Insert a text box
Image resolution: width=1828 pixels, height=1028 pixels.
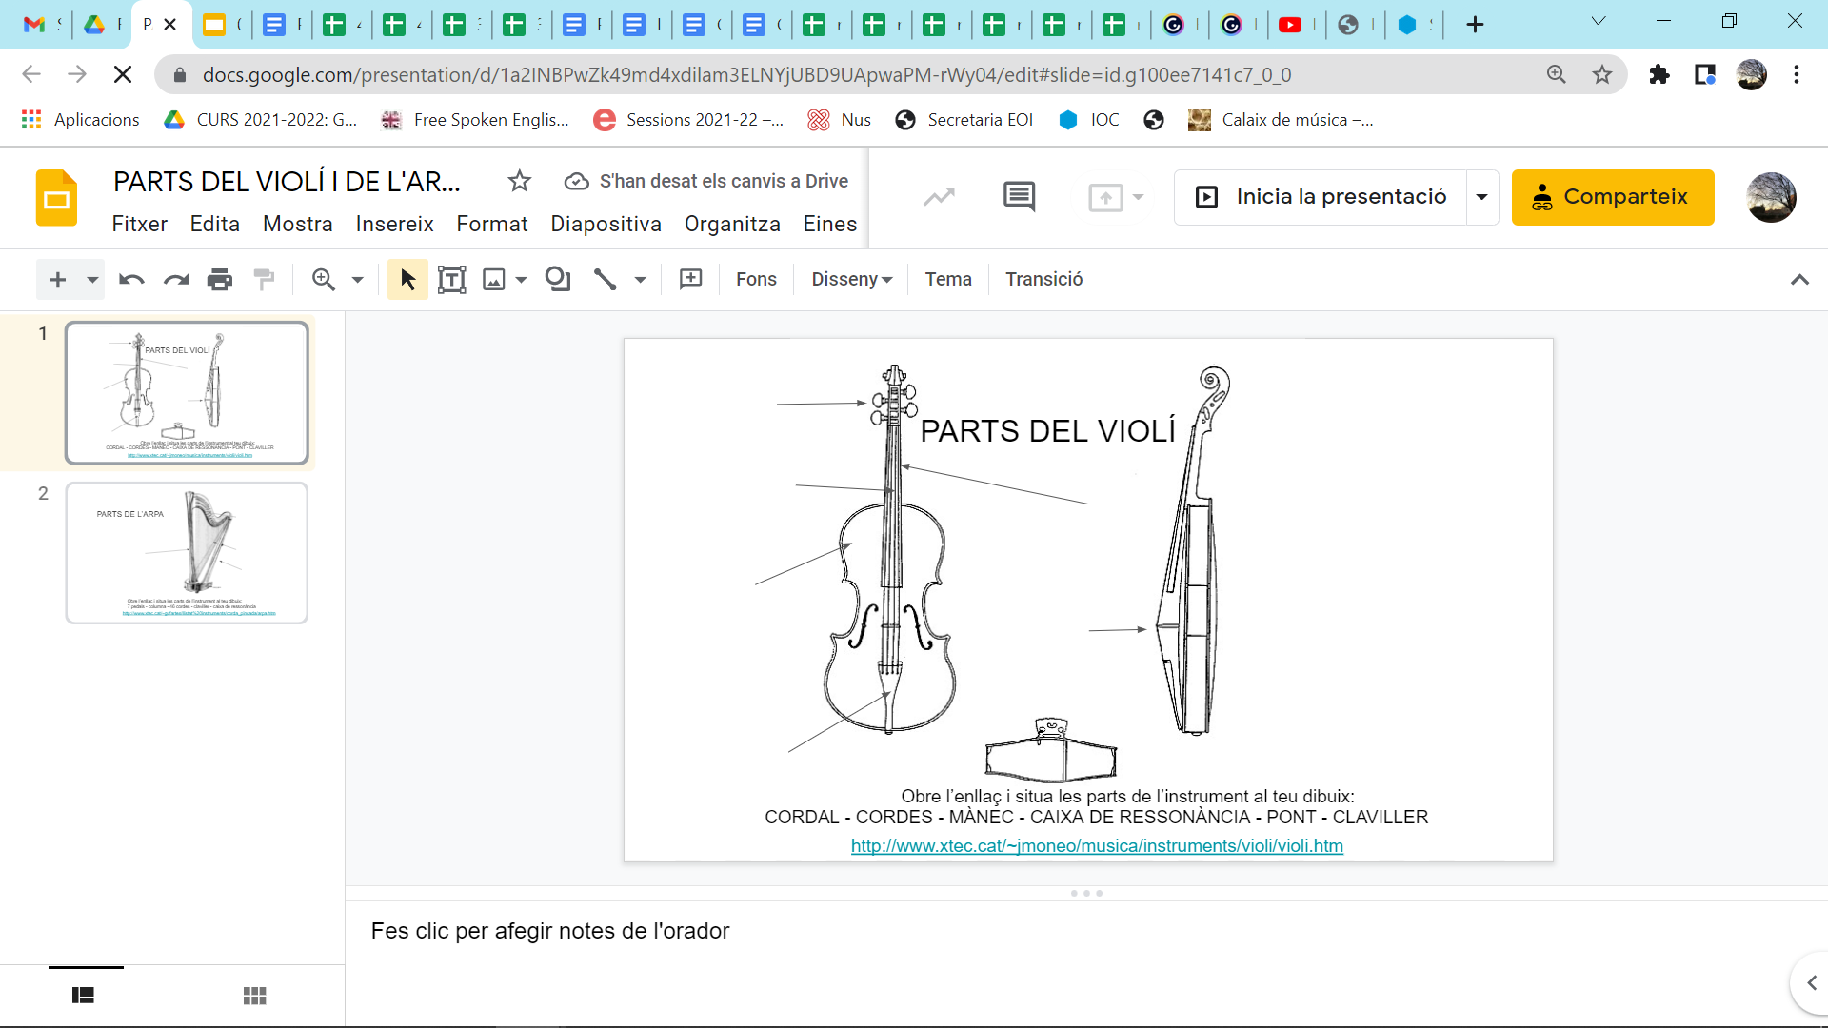click(x=451, y=279)
